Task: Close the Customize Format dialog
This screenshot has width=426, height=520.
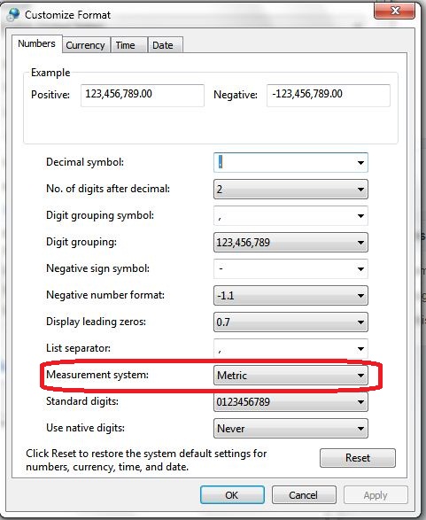Action: [394, 11]
